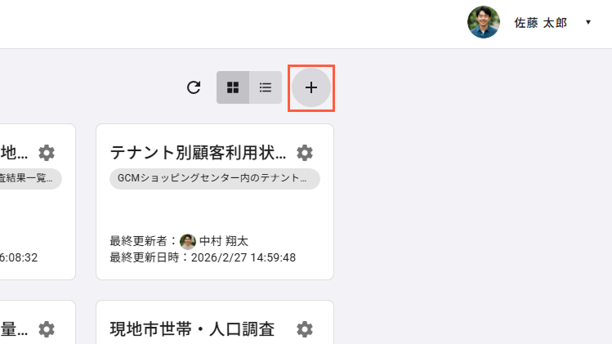Click the GCMショッピングセンター description tag
The height and width of the screenshot is (344, 612).
tap(215, 178)
